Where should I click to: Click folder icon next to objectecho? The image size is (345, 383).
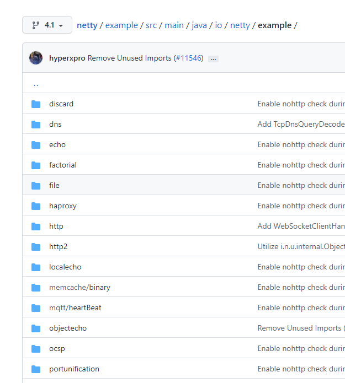(x=36, y=328)
